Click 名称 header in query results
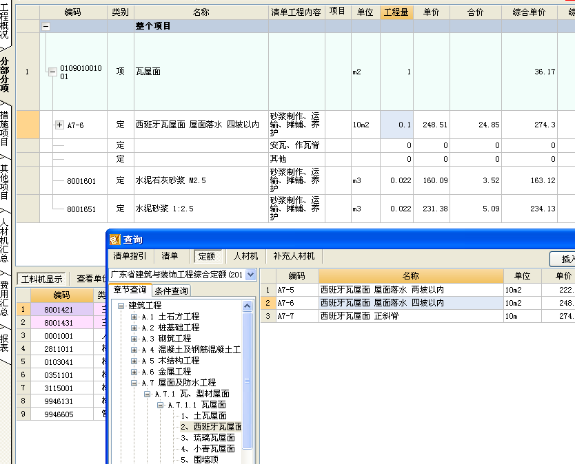 pyautogui.click(x=411, y=276)
